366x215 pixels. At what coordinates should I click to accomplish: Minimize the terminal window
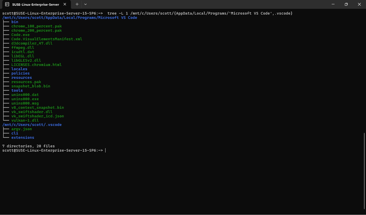(x=333, y=4)
